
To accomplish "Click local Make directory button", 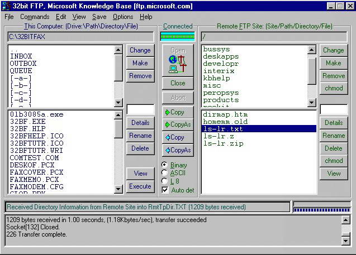I will pyautogui.click(x=140, y=63).
